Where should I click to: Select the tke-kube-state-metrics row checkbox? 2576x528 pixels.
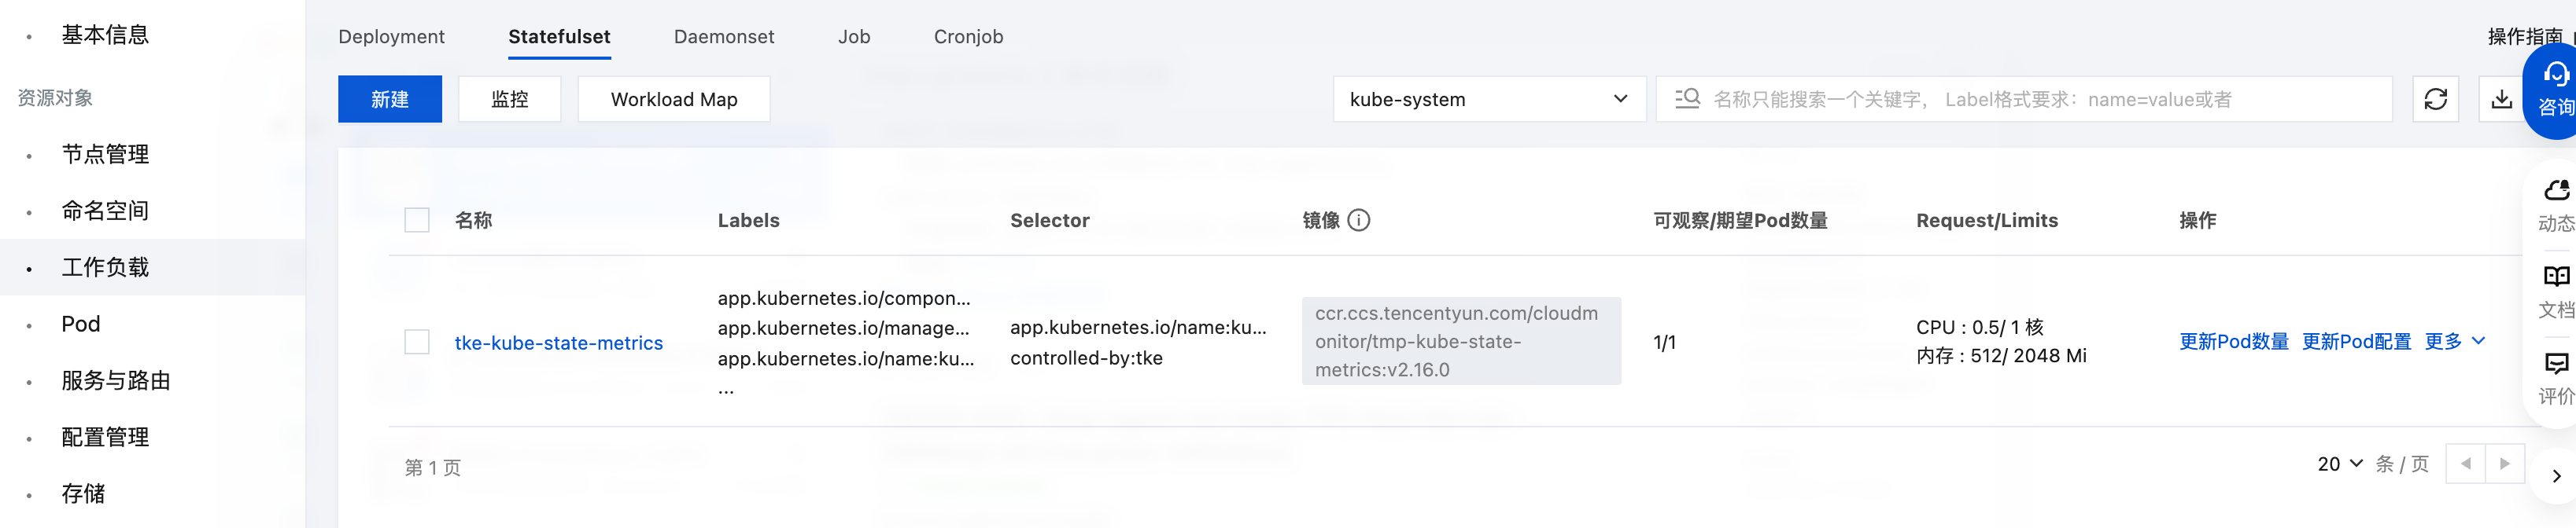[417, 343]
